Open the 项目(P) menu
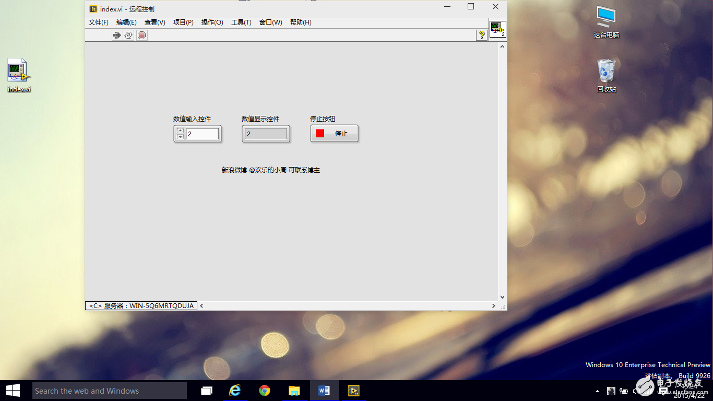 183,22
